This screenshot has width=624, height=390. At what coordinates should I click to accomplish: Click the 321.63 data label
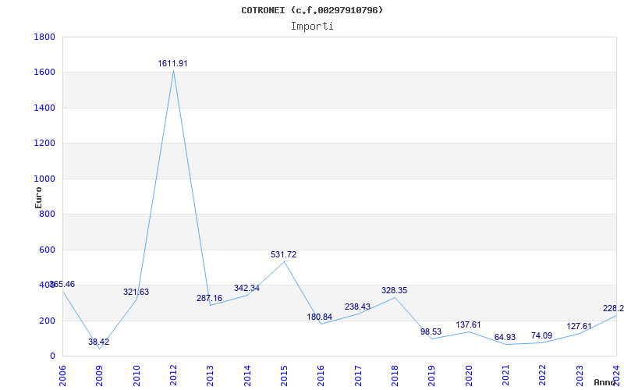pos(136,292)
